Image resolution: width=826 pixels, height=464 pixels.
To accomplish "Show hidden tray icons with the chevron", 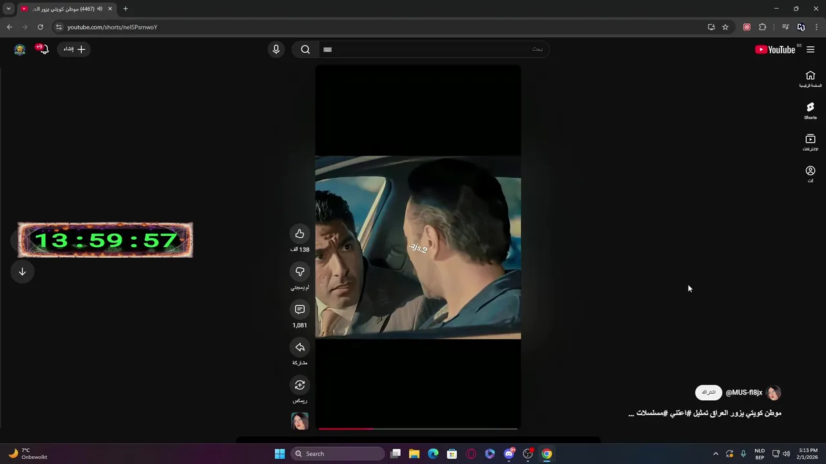I will click(x=715, y=454).
